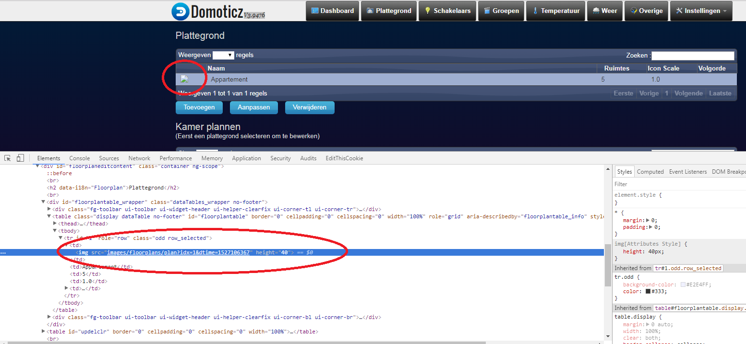Collapse the tbody node in Elements panel
Image resolution: width=746 pixels, height=344 pixels.
(55, 230)
